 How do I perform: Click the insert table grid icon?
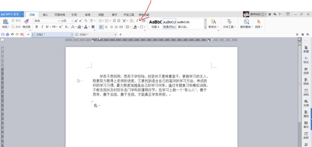click(x=144, y=21)
